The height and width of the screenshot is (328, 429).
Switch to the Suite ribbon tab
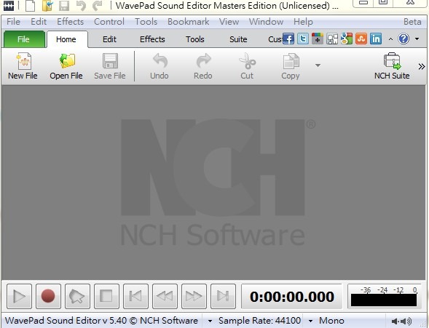(238, 39)
